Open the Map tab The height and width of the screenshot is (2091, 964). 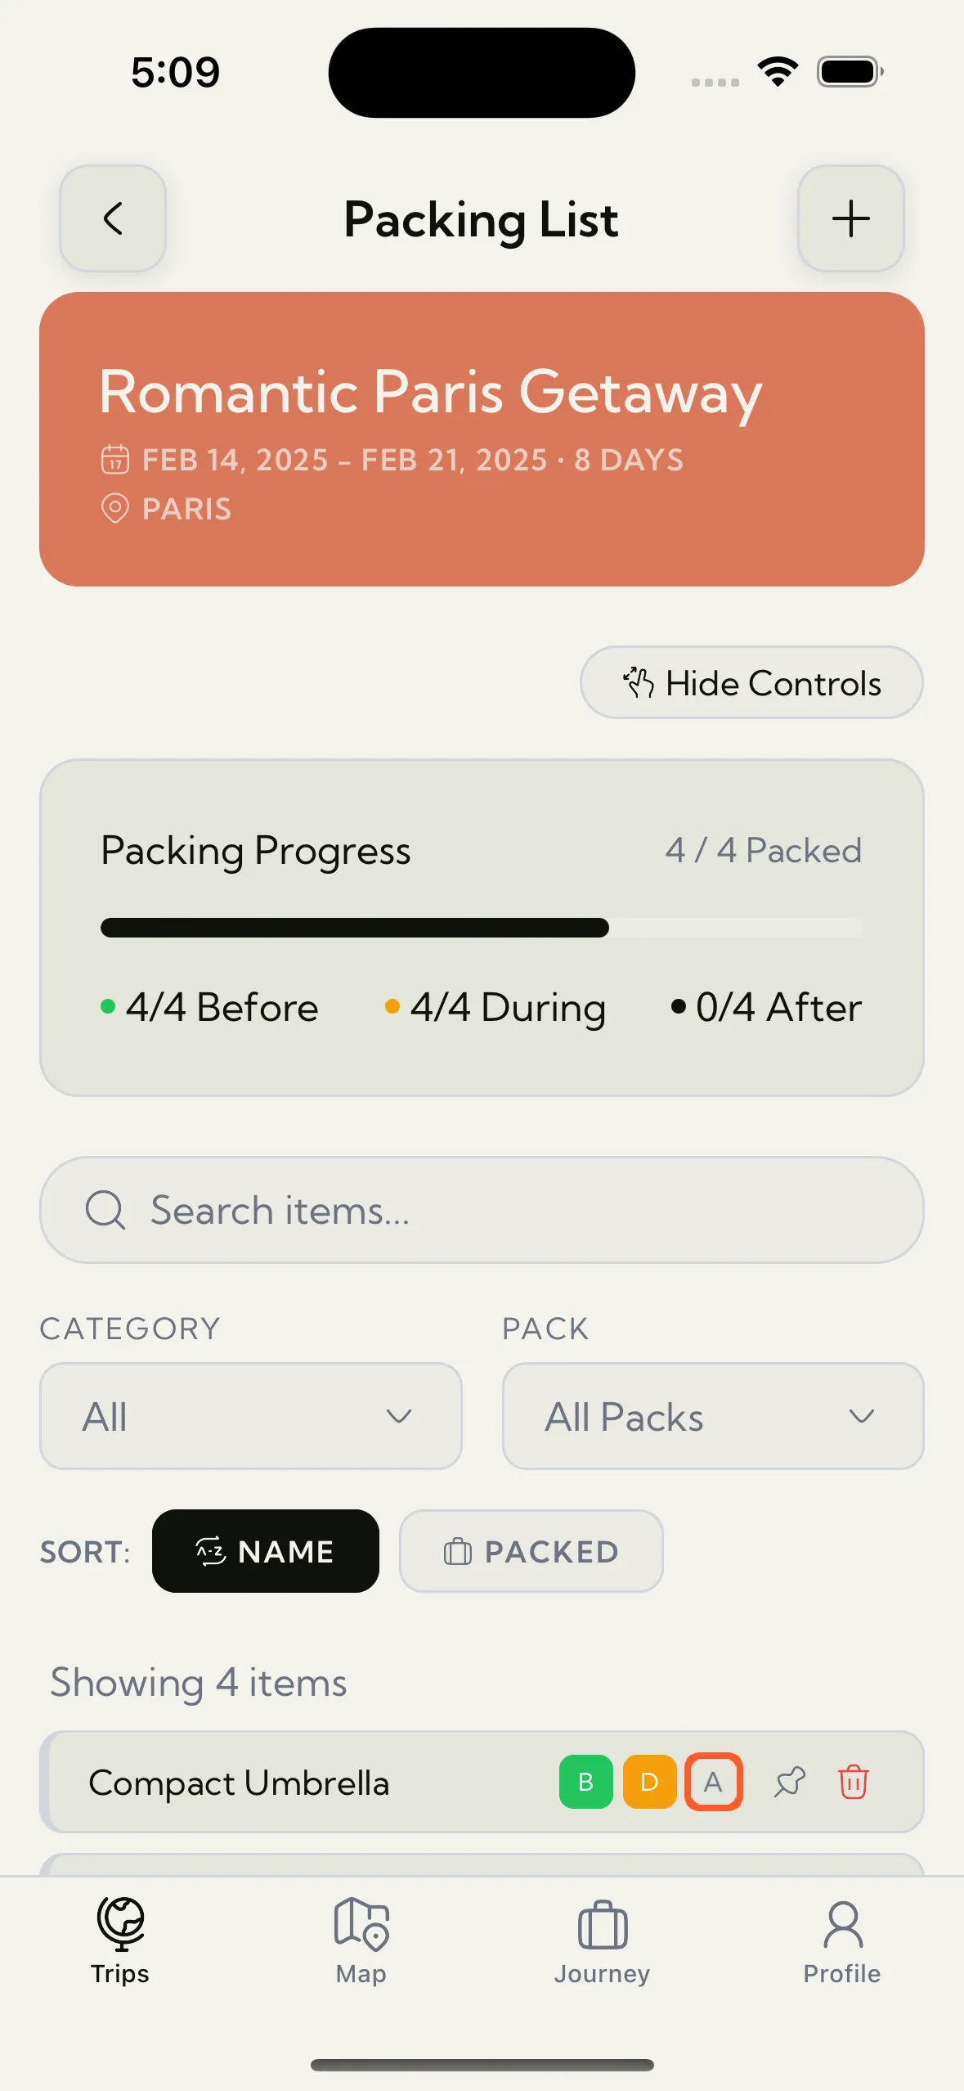click(361, 1940)
